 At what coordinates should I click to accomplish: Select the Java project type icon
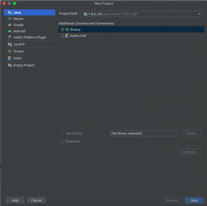(x=10, y=13)
